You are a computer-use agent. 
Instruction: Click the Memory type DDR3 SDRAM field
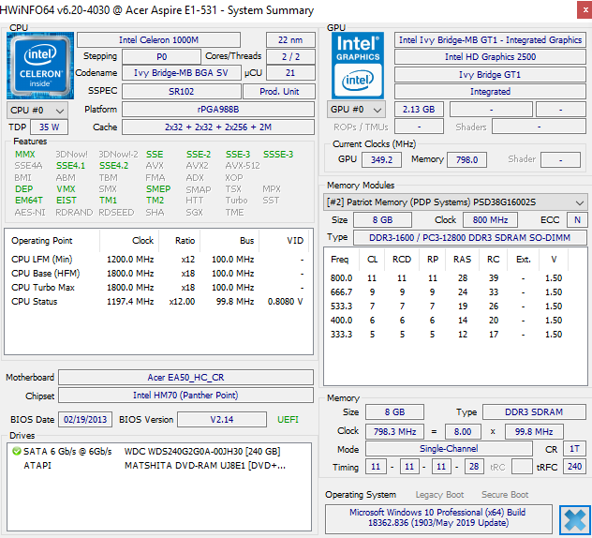[534, 411]
